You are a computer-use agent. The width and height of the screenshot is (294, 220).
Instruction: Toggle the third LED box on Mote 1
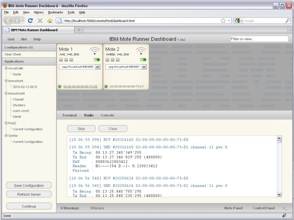pyautogui.click(x=71, y=60)
